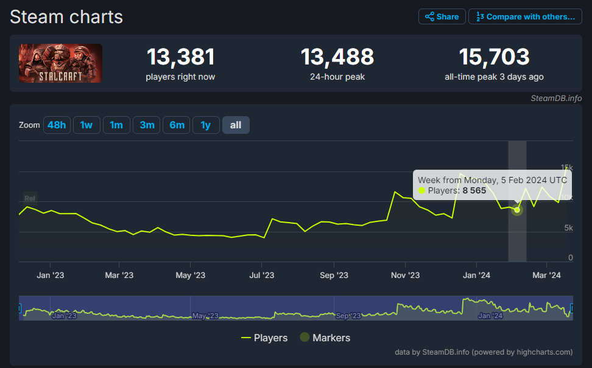
Task: Set chart zoom to 1w
Action: (86, 125)
